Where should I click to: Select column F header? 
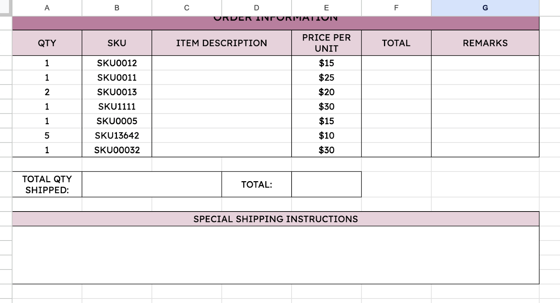click(396, 8)
